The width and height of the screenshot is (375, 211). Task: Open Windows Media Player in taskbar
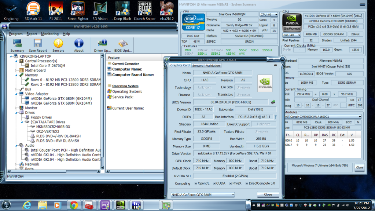(57, 205)
